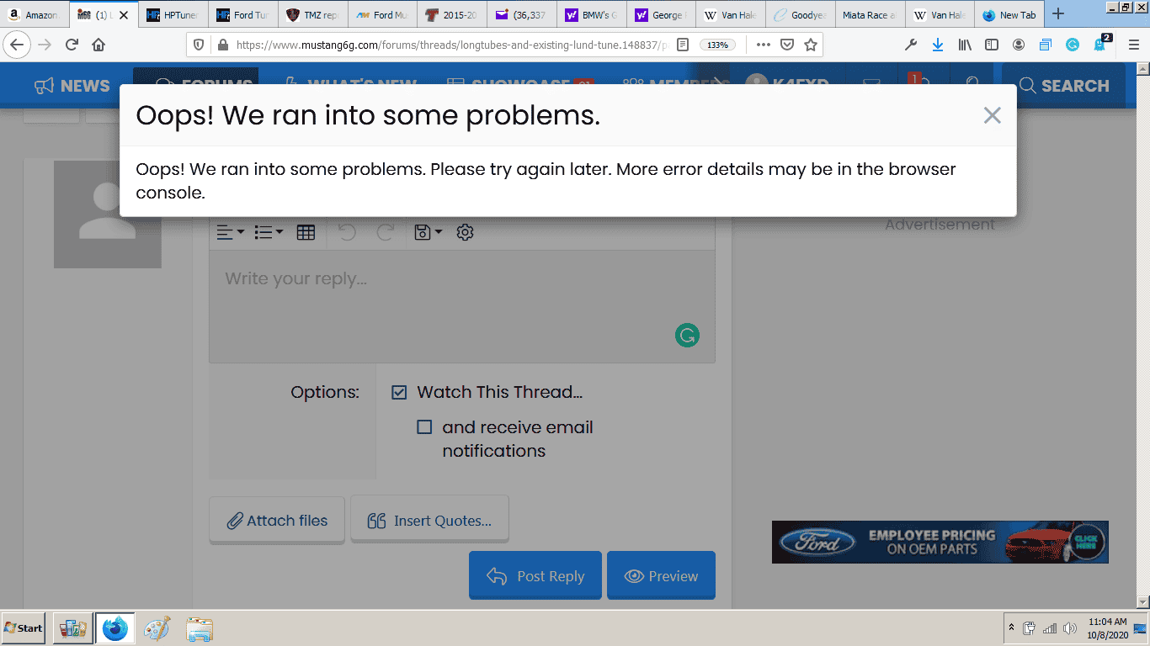
Task: Click the Post Reply button
Action: [535, 575]
